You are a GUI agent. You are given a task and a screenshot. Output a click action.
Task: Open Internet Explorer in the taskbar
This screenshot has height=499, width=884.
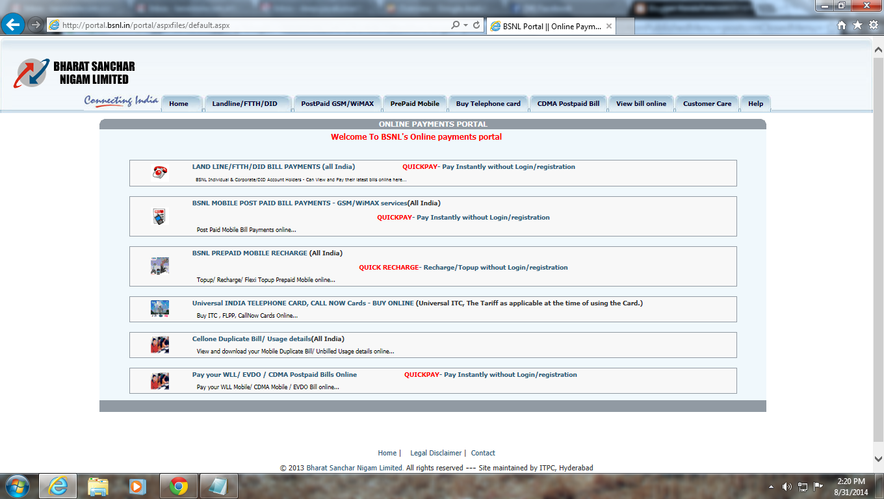57,486
